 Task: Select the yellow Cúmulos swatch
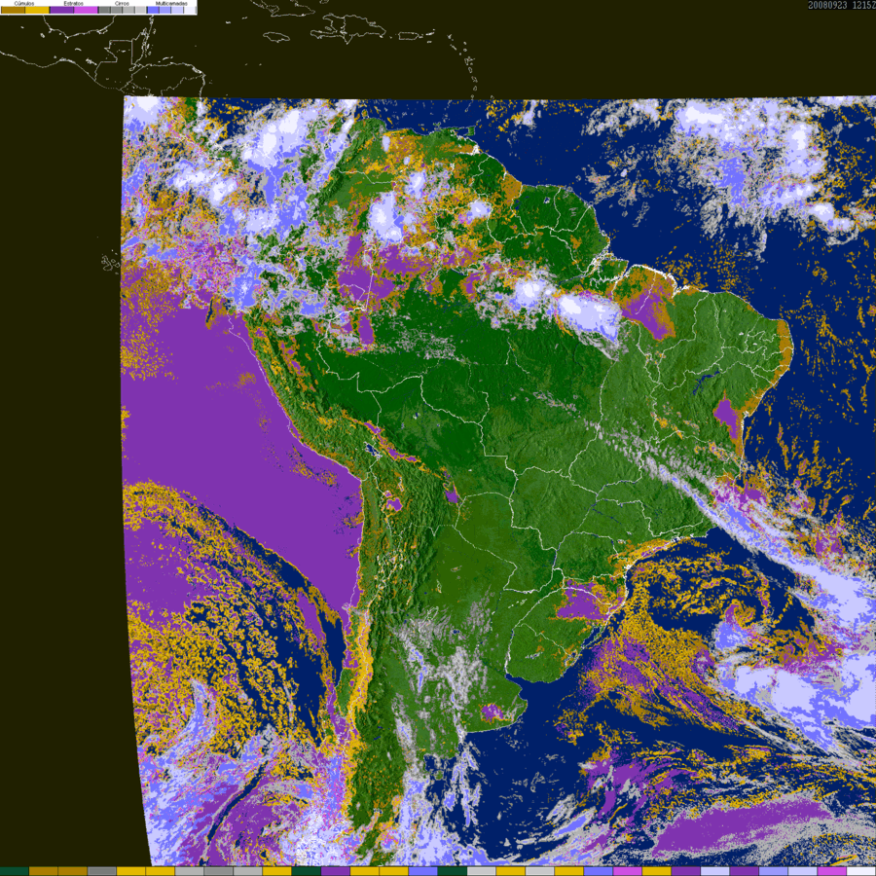(x=37, y=10)
